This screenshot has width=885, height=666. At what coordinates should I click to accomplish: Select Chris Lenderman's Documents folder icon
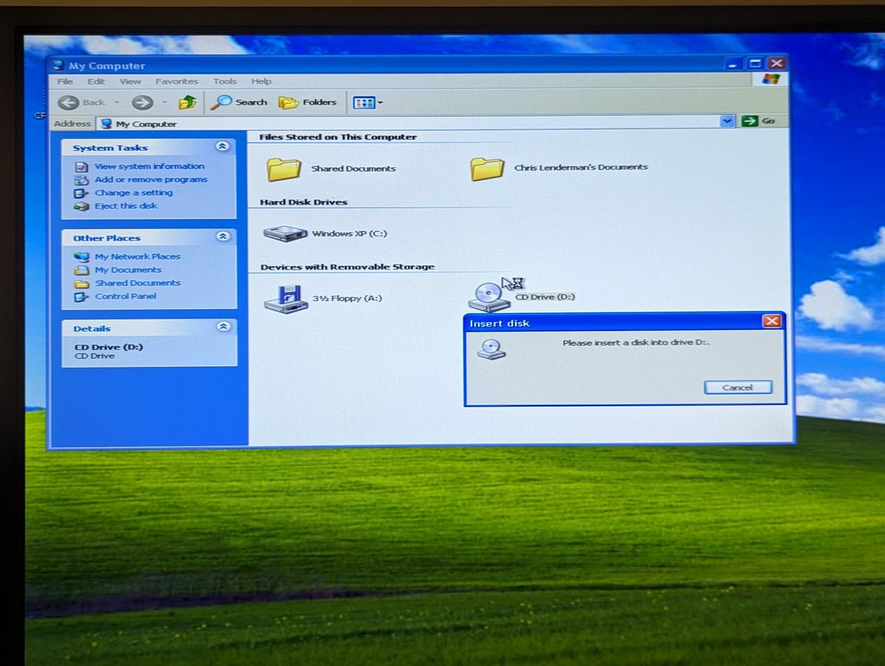(x=487, y=168)
